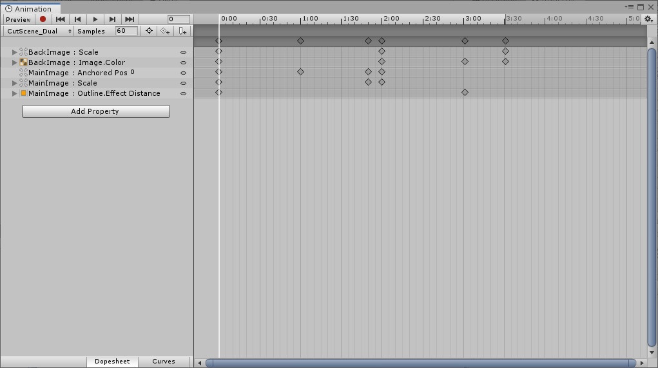Select Outline.Effect Distance keyframe at 3:00
The height and width of the screenshot is (368, 658).
[465, 92]
